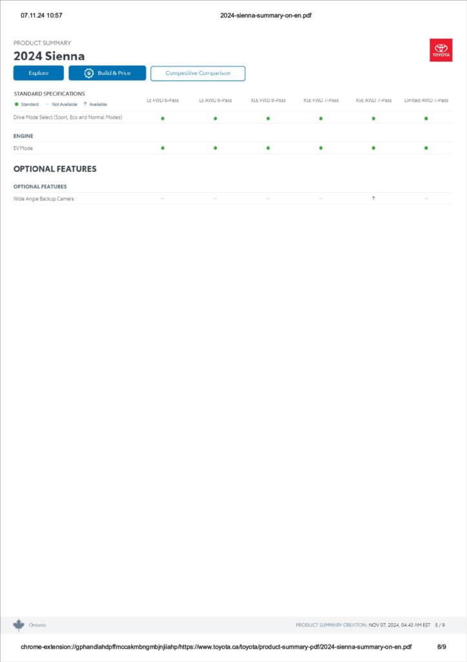This screenshot has height=662, width=467.
Task: Select the XSE AWD 7-Pass column header
Action: click(373, 101)
